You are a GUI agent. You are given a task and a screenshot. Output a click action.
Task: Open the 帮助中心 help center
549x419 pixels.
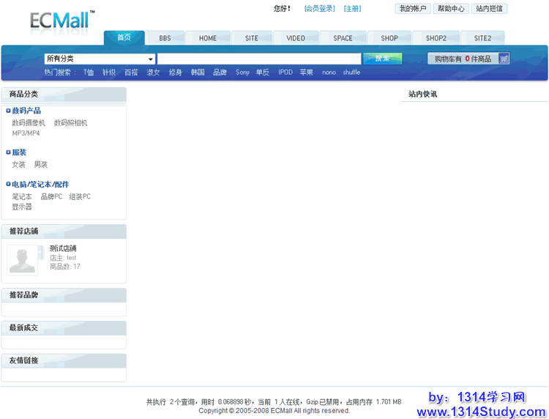point(451,9)
